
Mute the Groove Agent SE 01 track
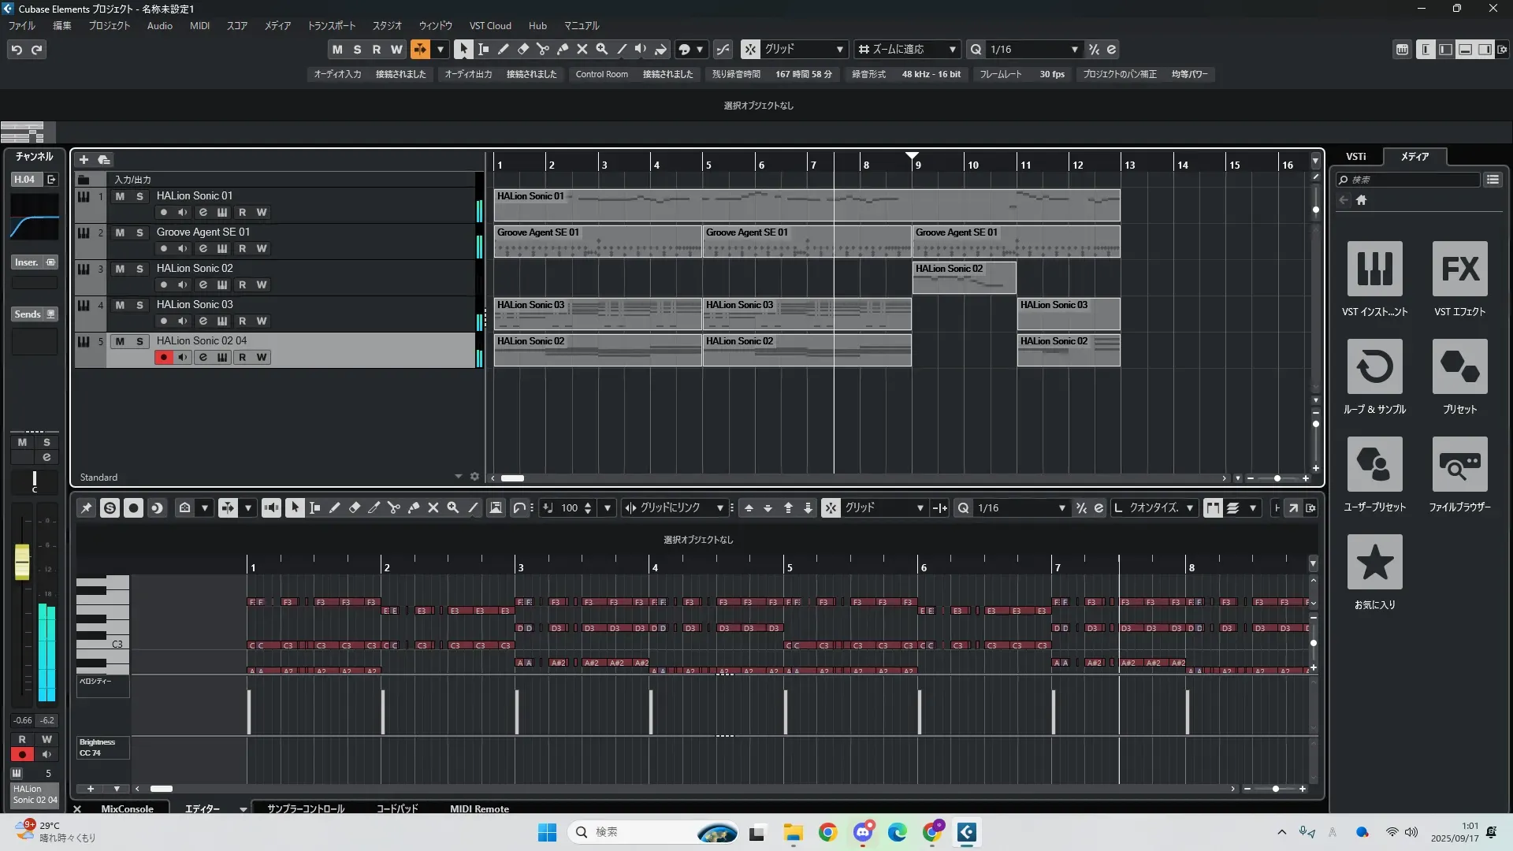120,232
